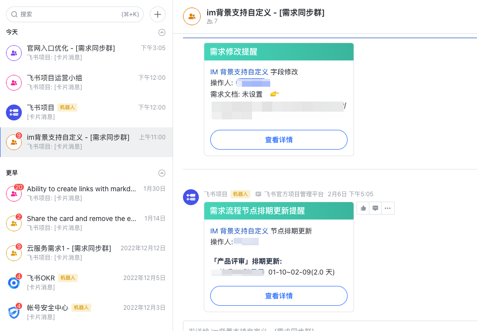View the 7 group members count

click(x=212, y=21)
